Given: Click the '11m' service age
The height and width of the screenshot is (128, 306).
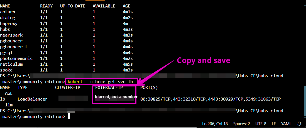Looking at the screenshot, I should pos(9,105).
